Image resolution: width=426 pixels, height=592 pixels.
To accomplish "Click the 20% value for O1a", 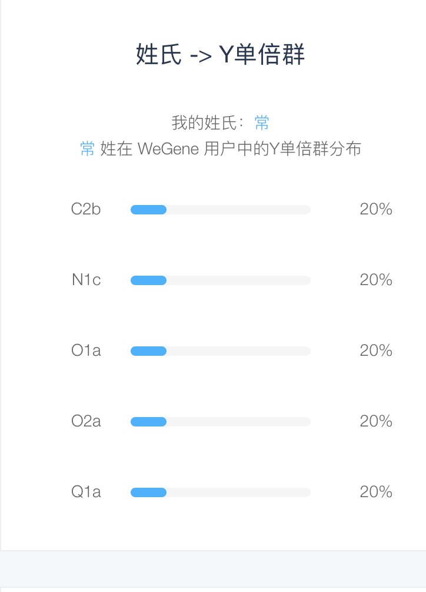I will (376, 350).
